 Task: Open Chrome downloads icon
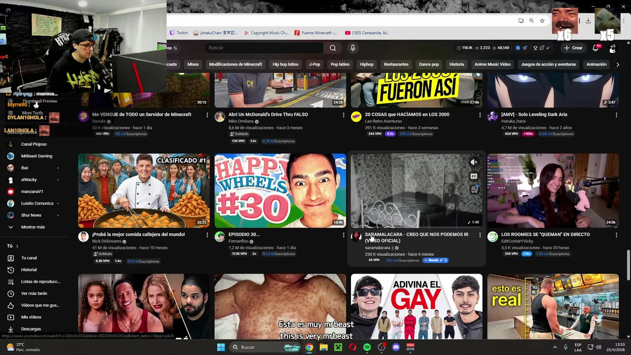coord(588,21)
